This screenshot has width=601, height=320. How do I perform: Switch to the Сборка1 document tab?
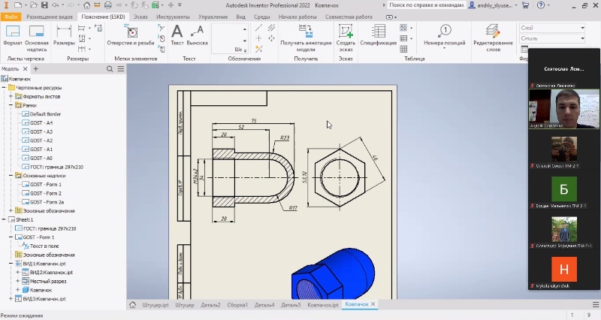[x=237, y=305]
